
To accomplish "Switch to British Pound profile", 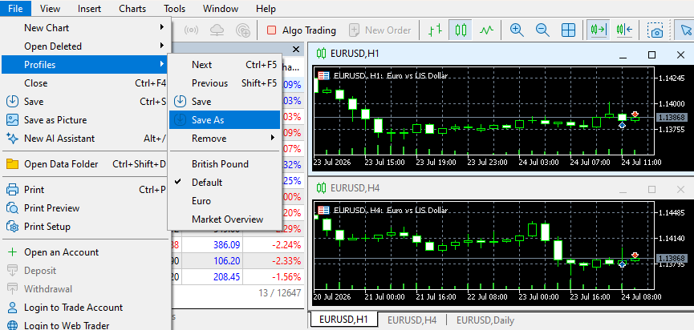I will pos(225,164).
